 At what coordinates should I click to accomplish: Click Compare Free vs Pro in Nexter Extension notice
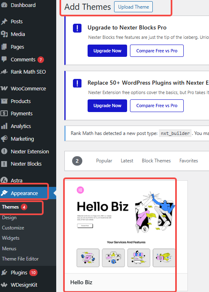(157, 106)
